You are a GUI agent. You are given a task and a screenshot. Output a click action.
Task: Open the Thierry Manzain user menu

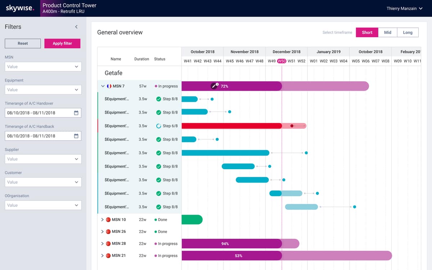point(404,8)
